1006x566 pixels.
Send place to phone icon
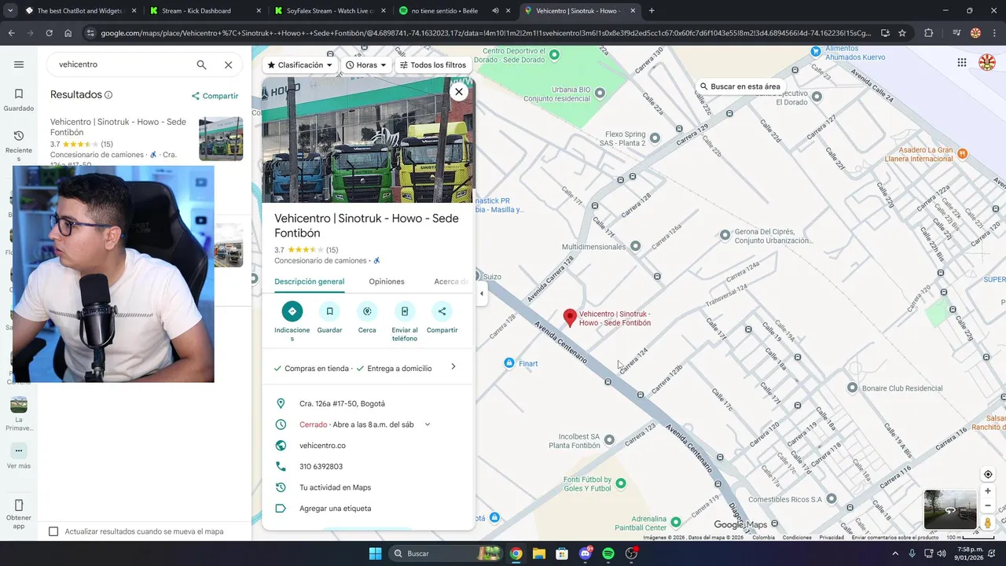pos(404,311)
